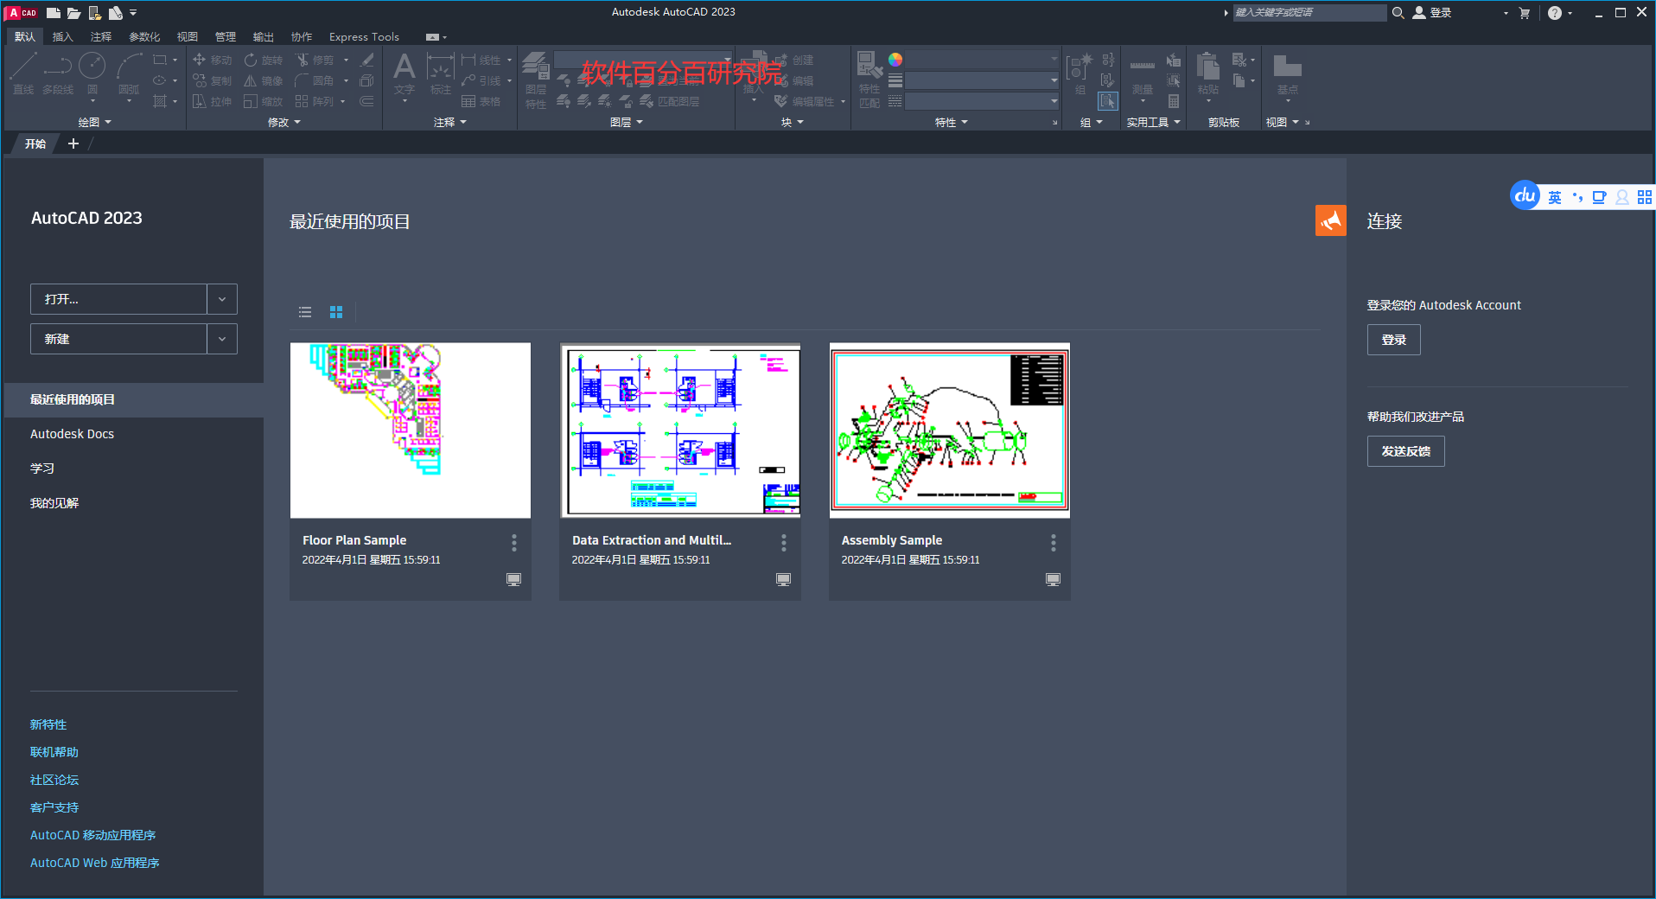
Task: Open the 新特性 link
Action: pyautogui.click(x=48, y=724)
